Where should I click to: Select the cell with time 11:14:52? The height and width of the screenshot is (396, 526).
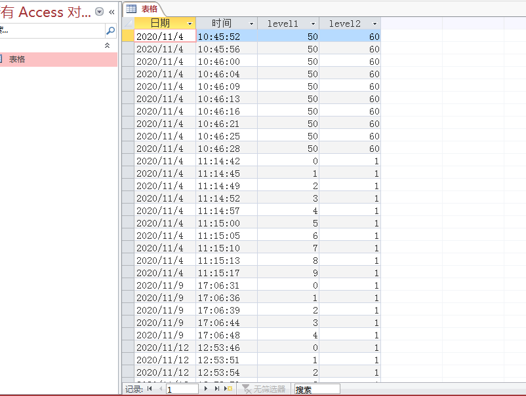(227, 198)
